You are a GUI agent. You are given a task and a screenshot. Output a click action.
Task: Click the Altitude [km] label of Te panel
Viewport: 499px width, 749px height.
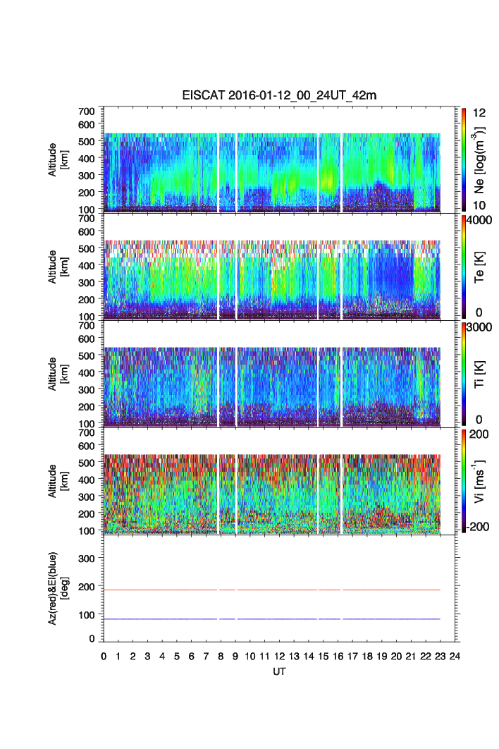click(x=58, y=267)
